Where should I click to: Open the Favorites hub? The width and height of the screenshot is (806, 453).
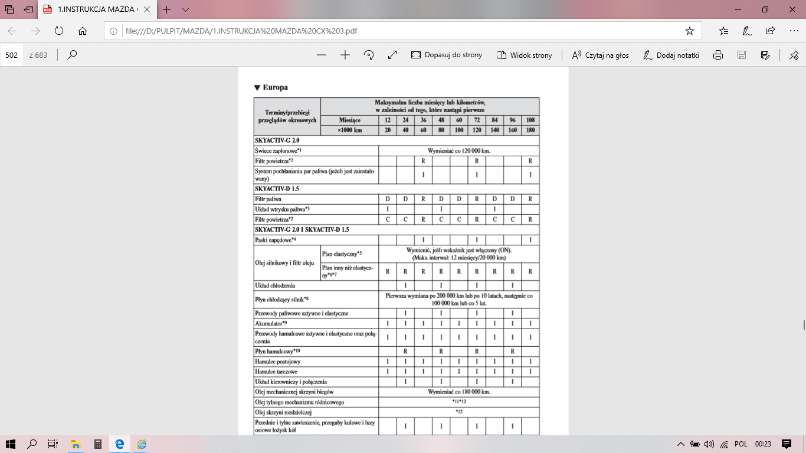click(x=723, y=31)
